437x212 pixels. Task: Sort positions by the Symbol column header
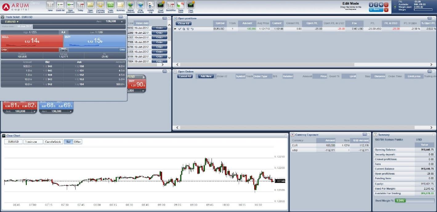[220, 23]
